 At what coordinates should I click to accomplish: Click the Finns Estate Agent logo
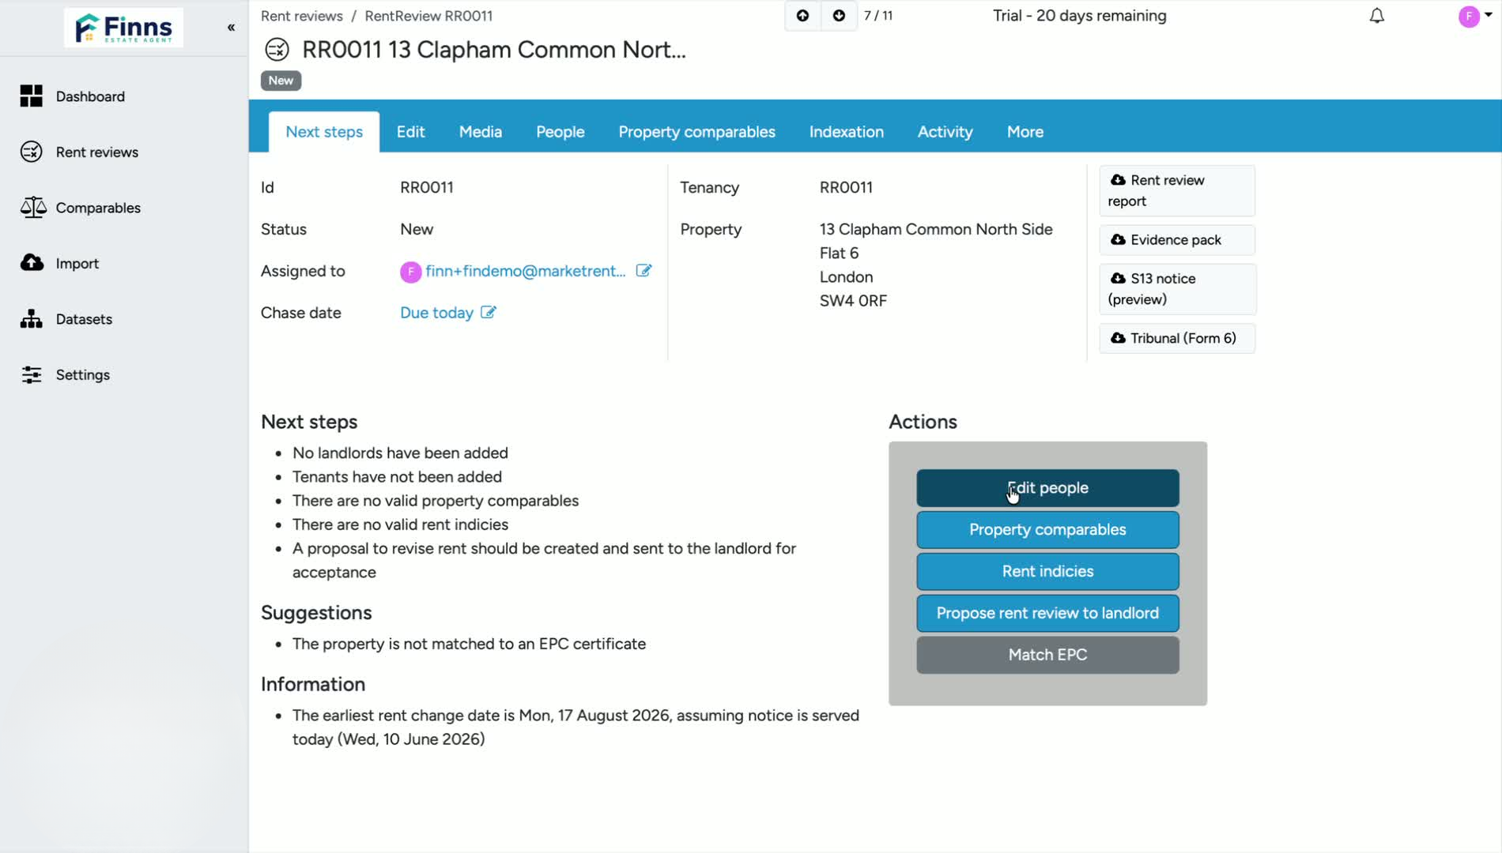[123, 28]
